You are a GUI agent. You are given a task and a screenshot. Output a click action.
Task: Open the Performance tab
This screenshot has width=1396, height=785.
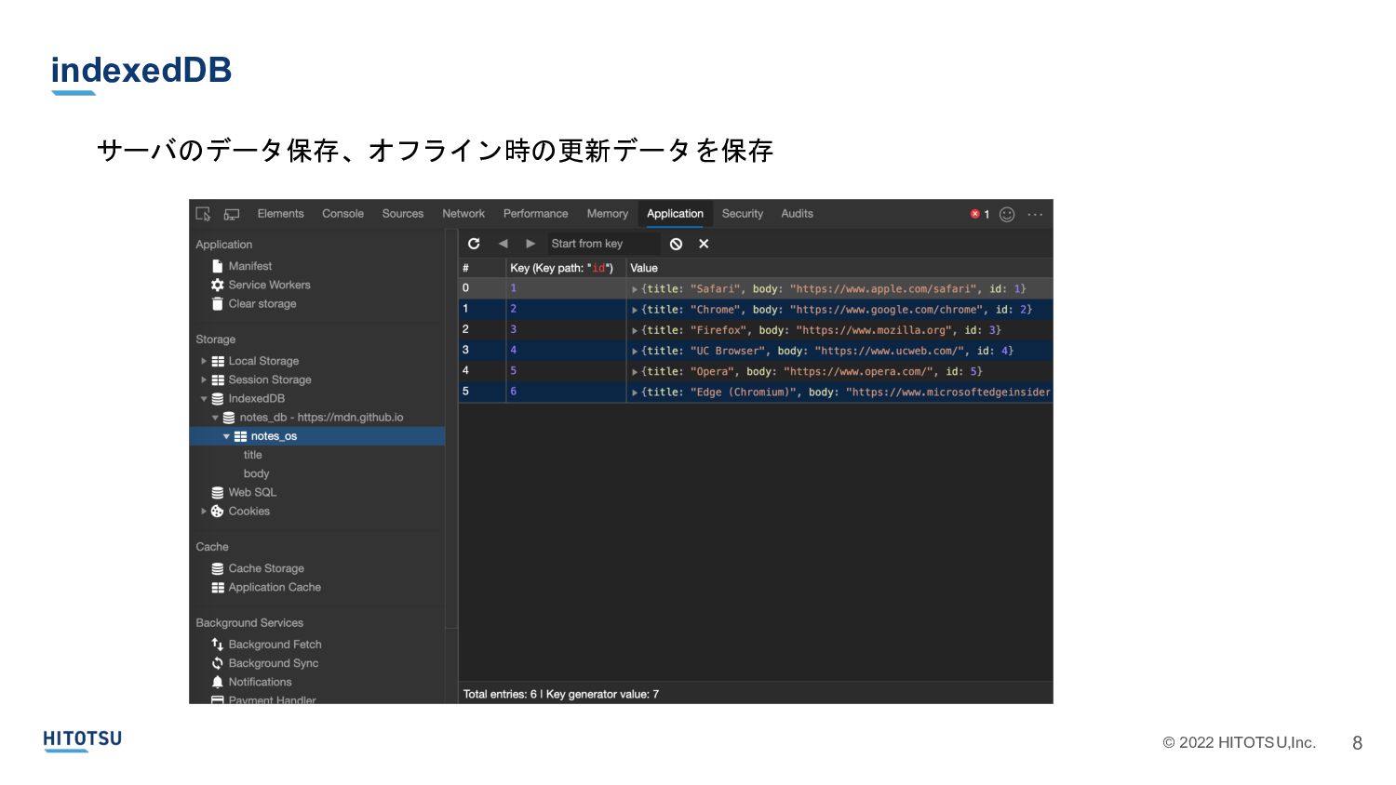click(535, 214)
